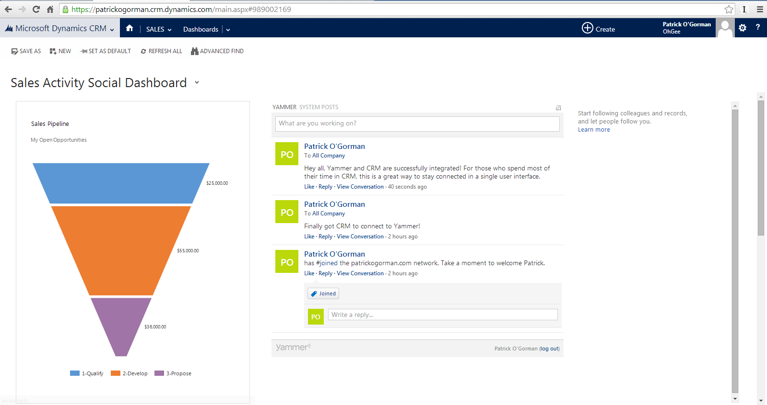
Task: Go to the CRM home icon
Action: click(130, 28)
